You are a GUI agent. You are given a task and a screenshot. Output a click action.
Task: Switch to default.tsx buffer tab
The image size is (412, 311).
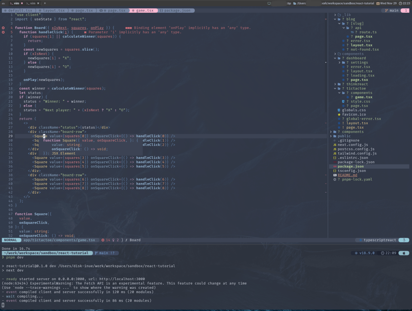coord(18,10)
